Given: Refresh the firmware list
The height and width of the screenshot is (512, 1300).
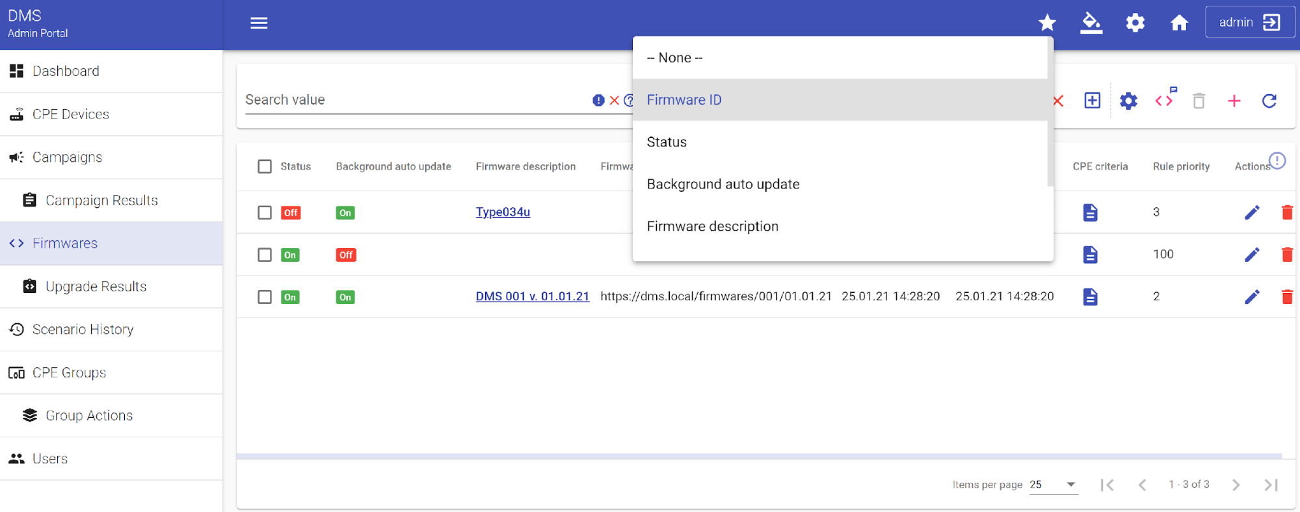Looking at the screenshot, I should (1269, 101).
